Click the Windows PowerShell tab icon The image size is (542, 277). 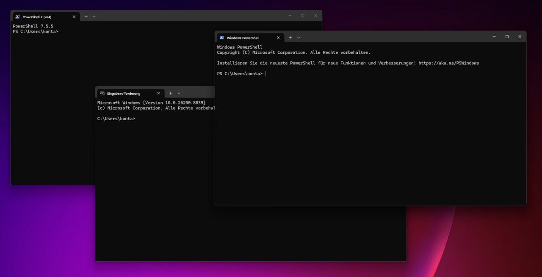pos(221,38)
